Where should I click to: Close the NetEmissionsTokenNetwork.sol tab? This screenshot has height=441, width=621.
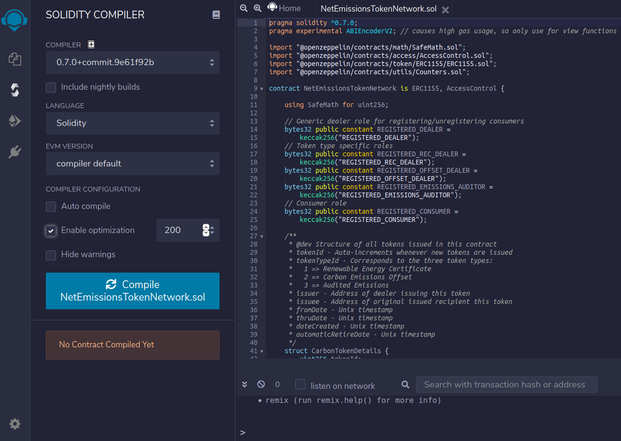point(445,10)
